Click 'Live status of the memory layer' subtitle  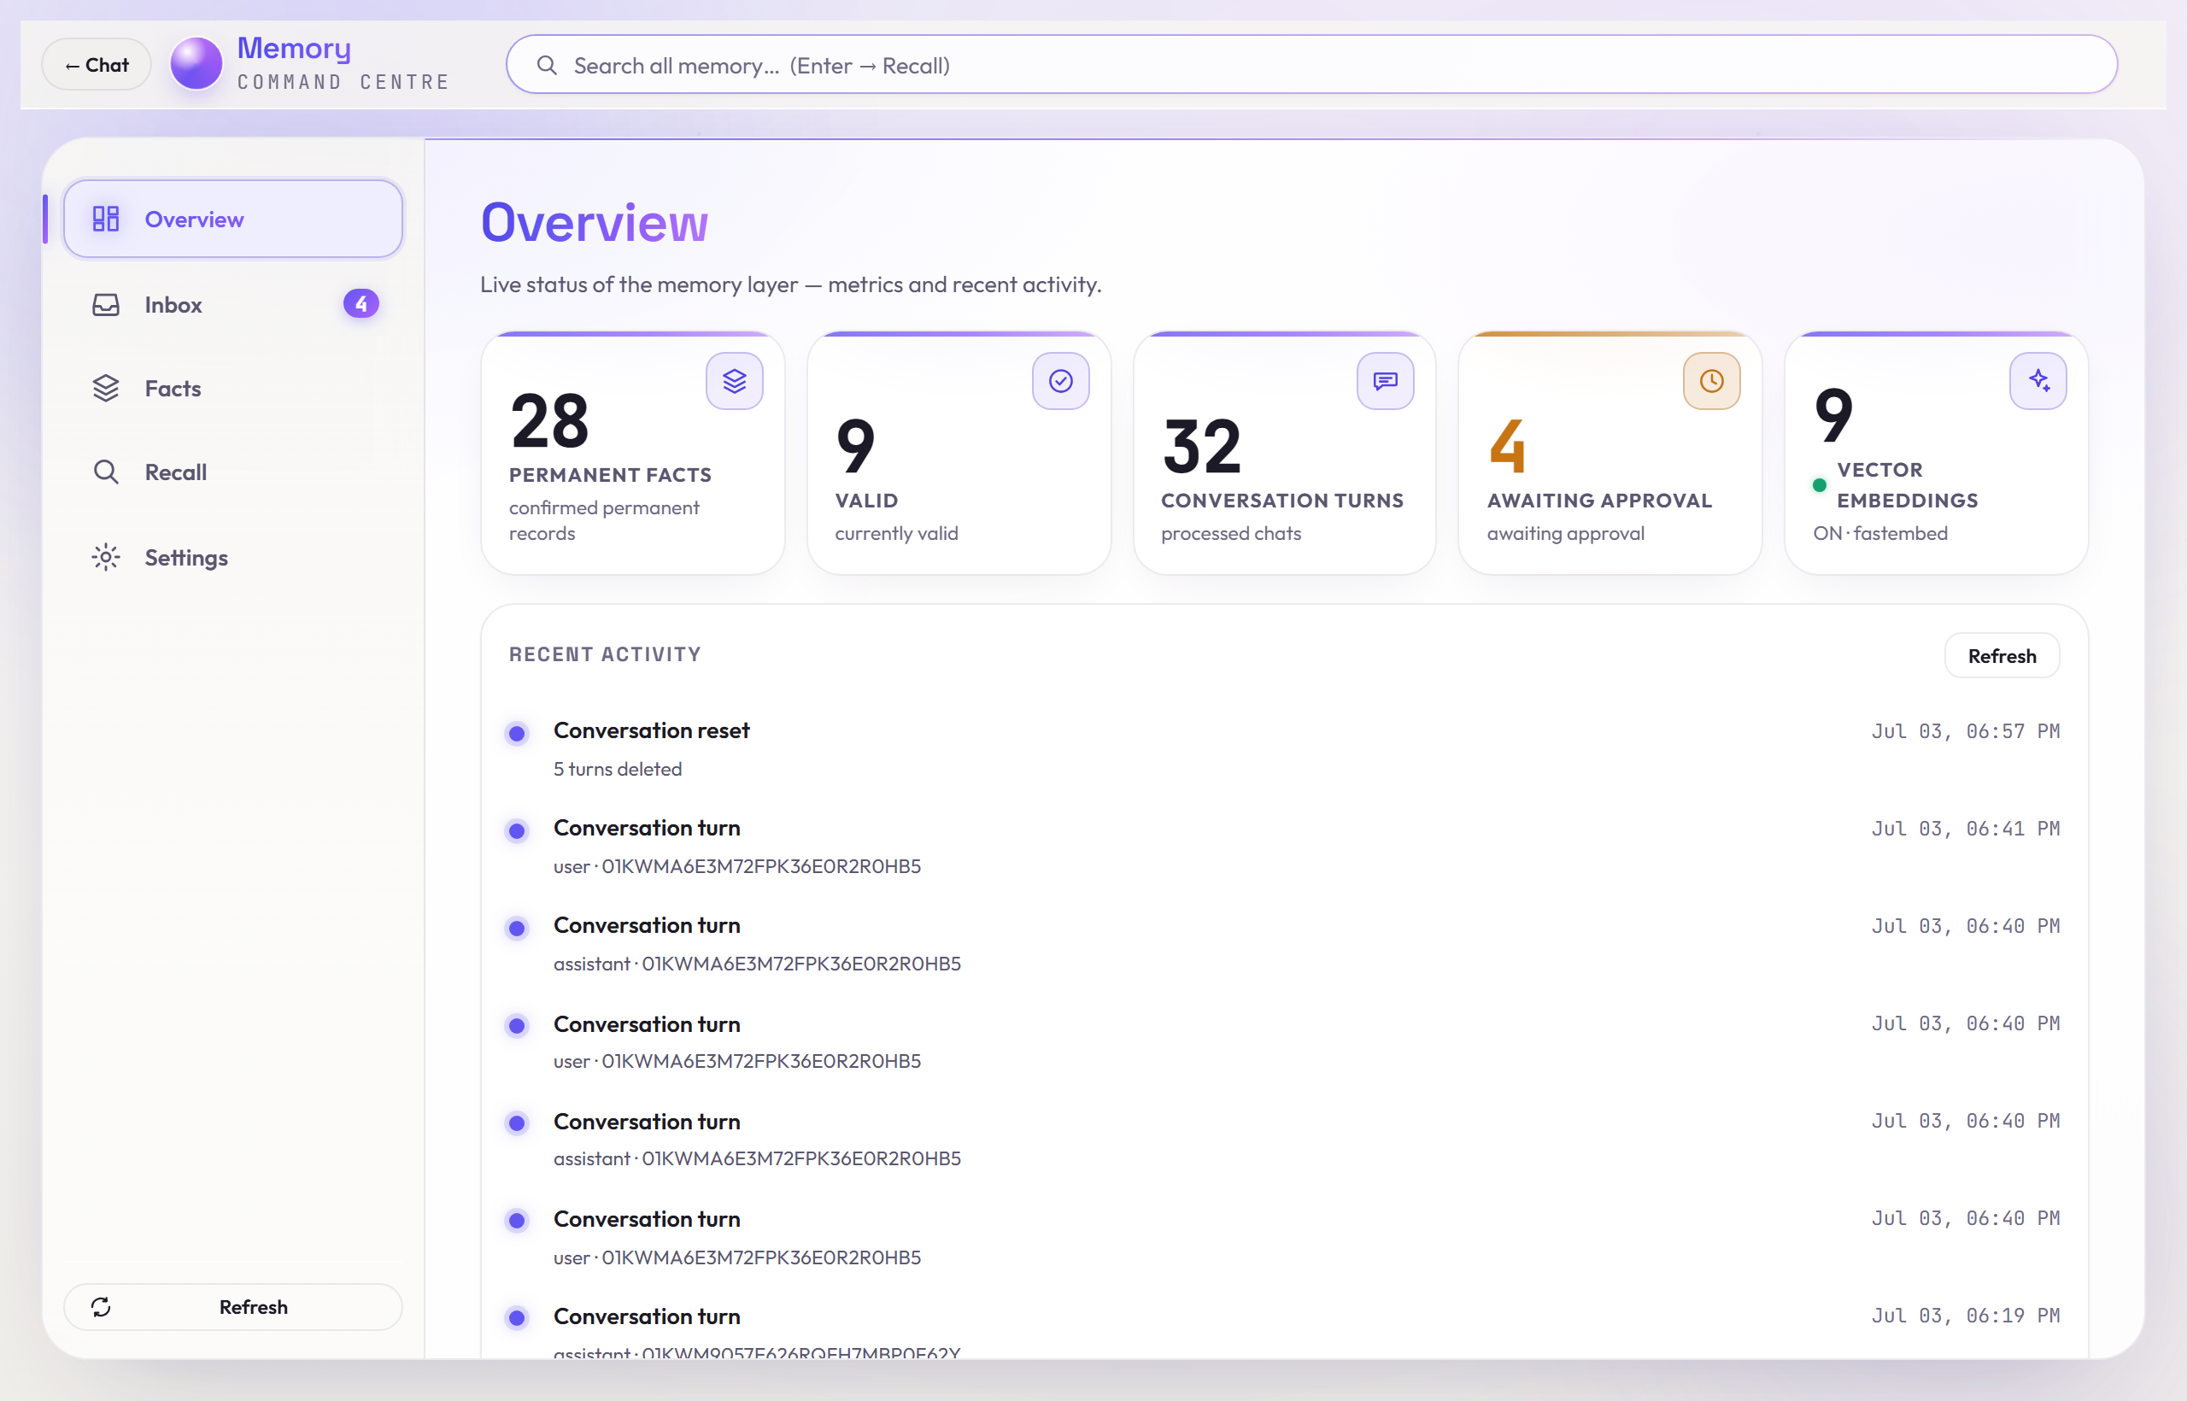[x=789, y=284]
